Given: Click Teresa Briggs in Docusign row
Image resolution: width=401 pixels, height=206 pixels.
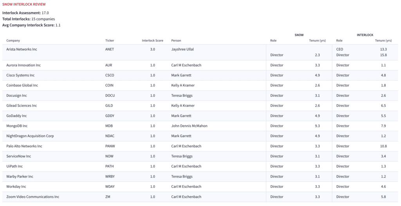Looking at the screenshot, I should [x=182, y=96].
